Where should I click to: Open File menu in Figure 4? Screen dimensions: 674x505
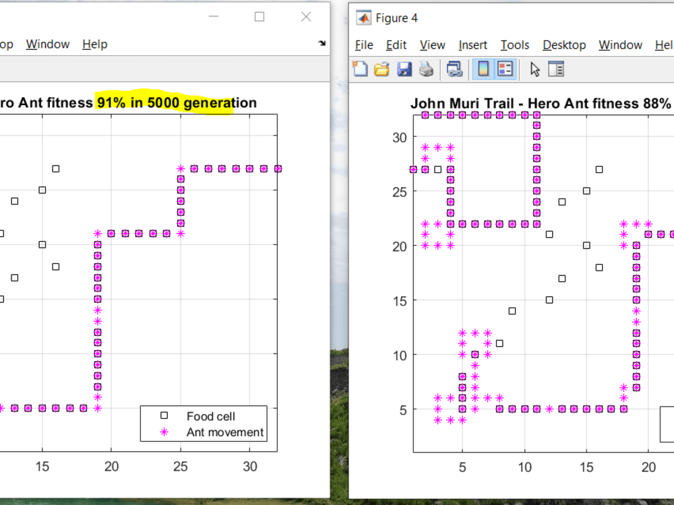pyautogui.click(x=364, y=44)
